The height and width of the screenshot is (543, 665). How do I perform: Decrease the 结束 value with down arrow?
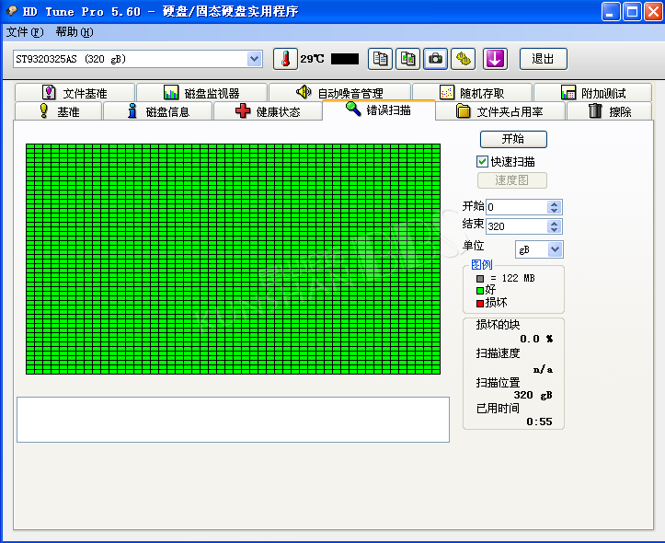(554, 229)
